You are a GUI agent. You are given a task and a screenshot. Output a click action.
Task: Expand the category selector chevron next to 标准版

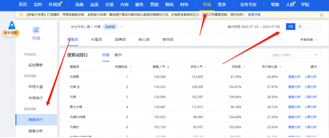pyautogui.click(x=122, y=27)
